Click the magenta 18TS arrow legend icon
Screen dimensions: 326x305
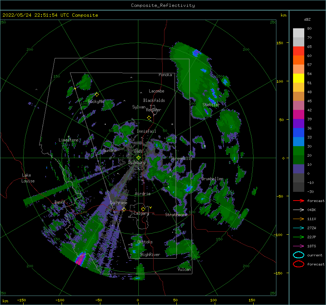pos(298,246)
